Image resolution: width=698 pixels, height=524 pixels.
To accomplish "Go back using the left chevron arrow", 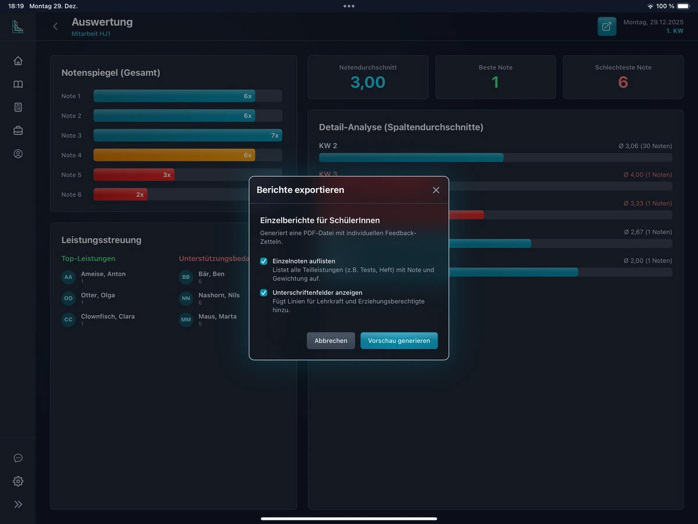I will [55, 27].
